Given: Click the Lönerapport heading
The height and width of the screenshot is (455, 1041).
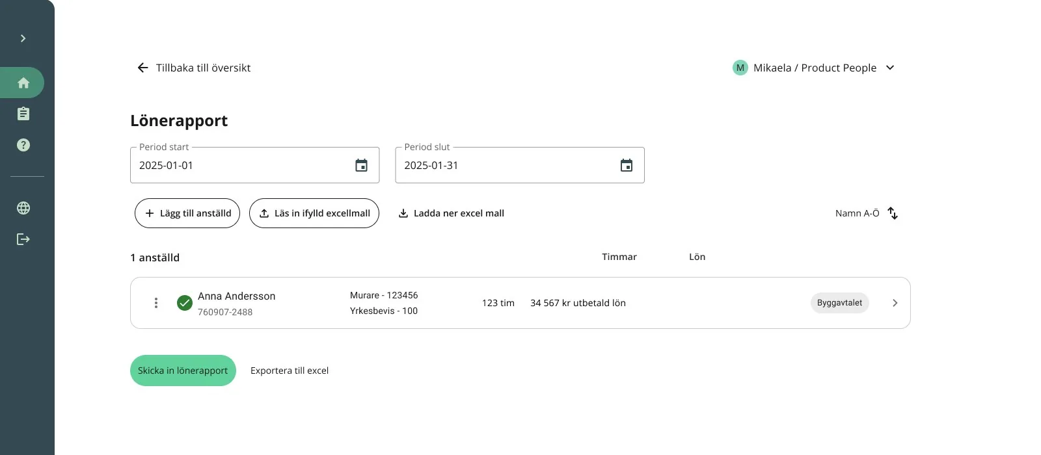Looking at the screenshot, I should point(179,121).
